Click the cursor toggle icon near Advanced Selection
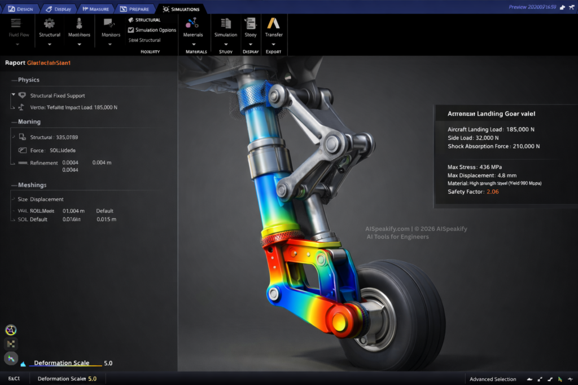Image resolution: width=578 pixels, height=385 pixels. pos(559,379)
